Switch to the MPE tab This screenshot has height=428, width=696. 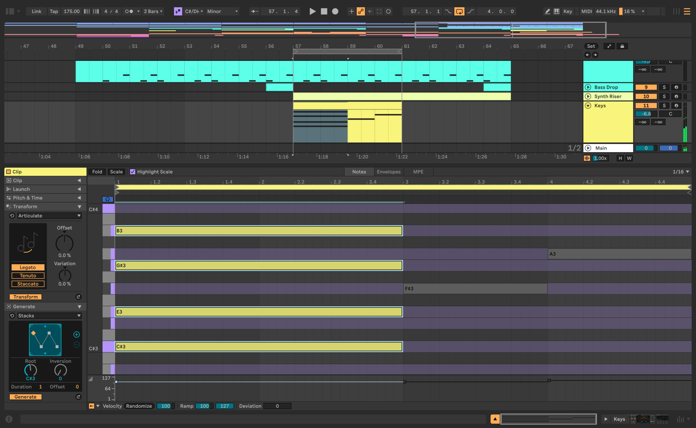pyautogui.click(x=418, y=171)
